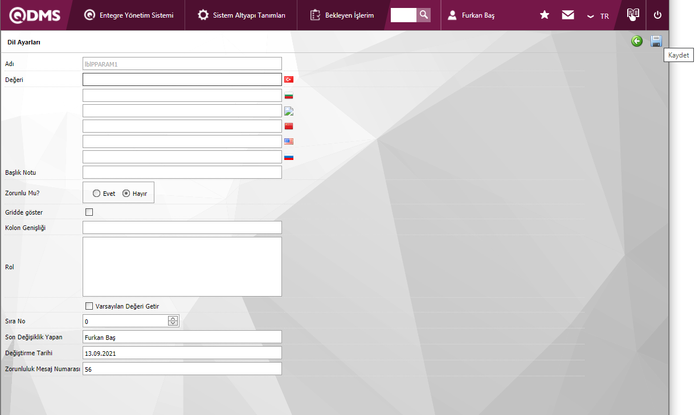Open the TR language dropdown

tap(598, 16)
